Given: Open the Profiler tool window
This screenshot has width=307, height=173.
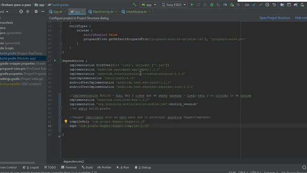Looking at the screenshot, I should click(x=105, y=168).
